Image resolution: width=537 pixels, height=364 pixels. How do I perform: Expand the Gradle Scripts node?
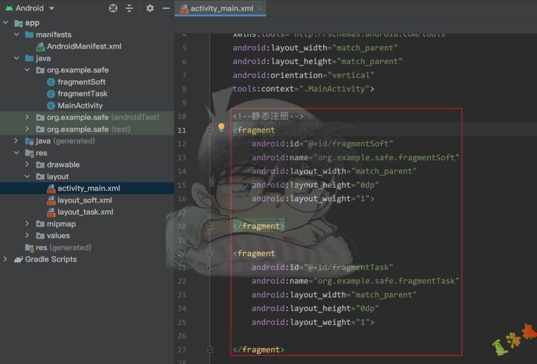(5, 259)
